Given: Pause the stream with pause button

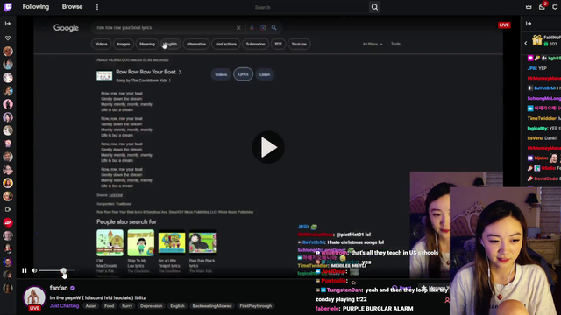Looking at the screenshot, I should tap(24, 270).
